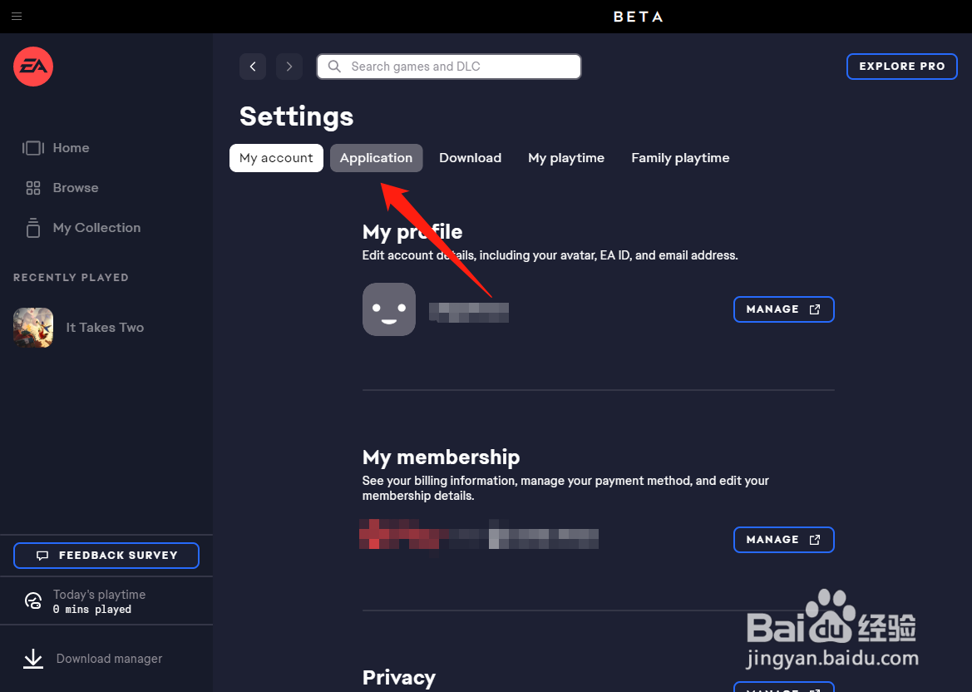Viewport: 972px width, 692px height.
Task: Click the red EA logo
Action: (x=33, y=67)
